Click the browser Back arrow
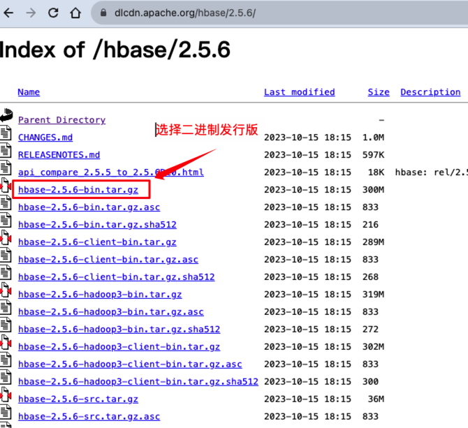 [x=8, y=13]
